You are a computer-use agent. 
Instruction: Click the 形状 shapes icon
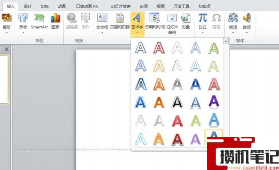(x=23, y=18)
